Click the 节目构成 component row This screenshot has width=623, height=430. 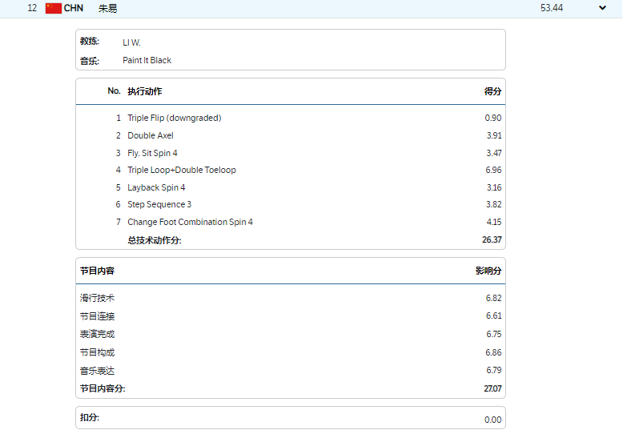click(291, 352)
